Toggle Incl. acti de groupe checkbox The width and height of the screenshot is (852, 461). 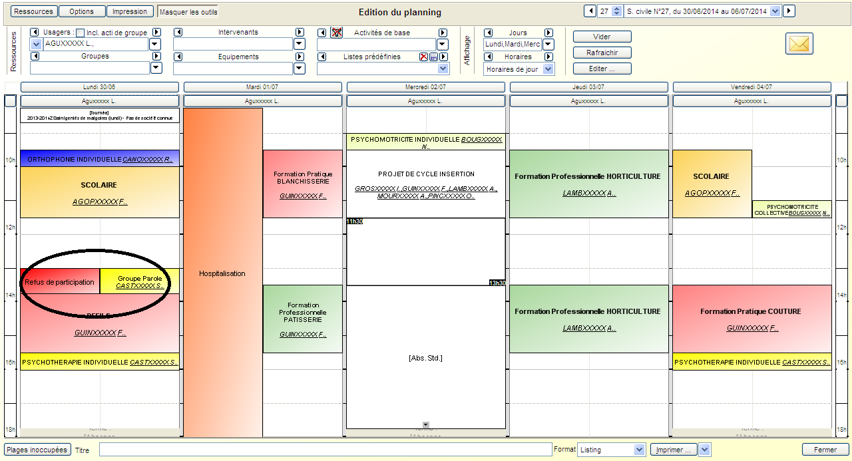tap(81, 33)
